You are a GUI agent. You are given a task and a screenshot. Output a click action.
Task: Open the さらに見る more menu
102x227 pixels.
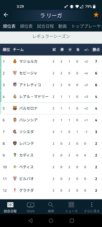[92, 207]
